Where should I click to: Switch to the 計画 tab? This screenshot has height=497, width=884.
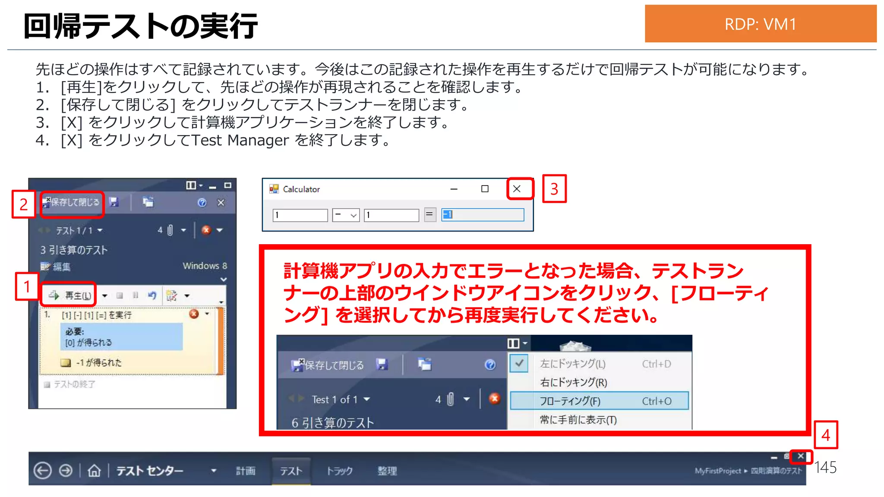pyautogui.click(x=246, y=471)
